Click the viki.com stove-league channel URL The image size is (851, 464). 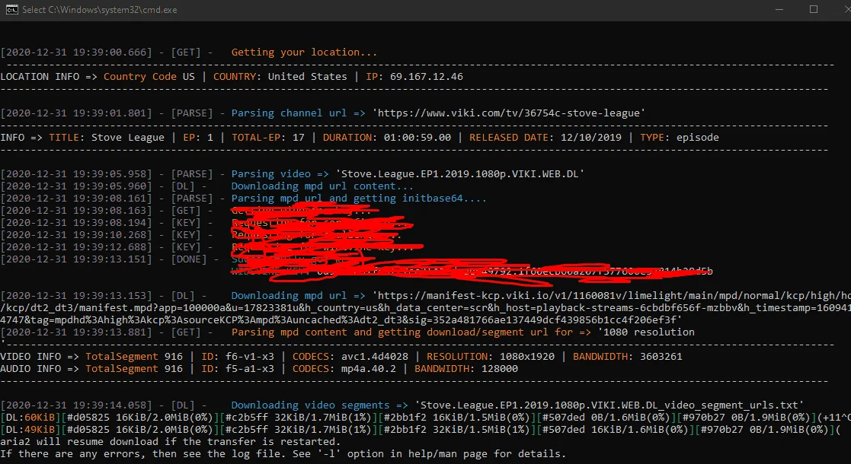508,113
